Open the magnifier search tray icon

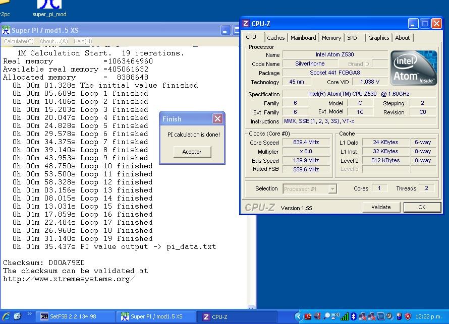click(x=326, y=316)
